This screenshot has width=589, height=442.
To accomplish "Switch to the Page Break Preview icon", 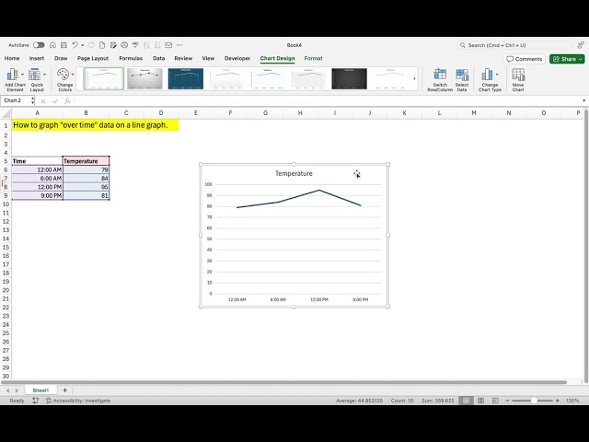I will click(x=495, y=401).
